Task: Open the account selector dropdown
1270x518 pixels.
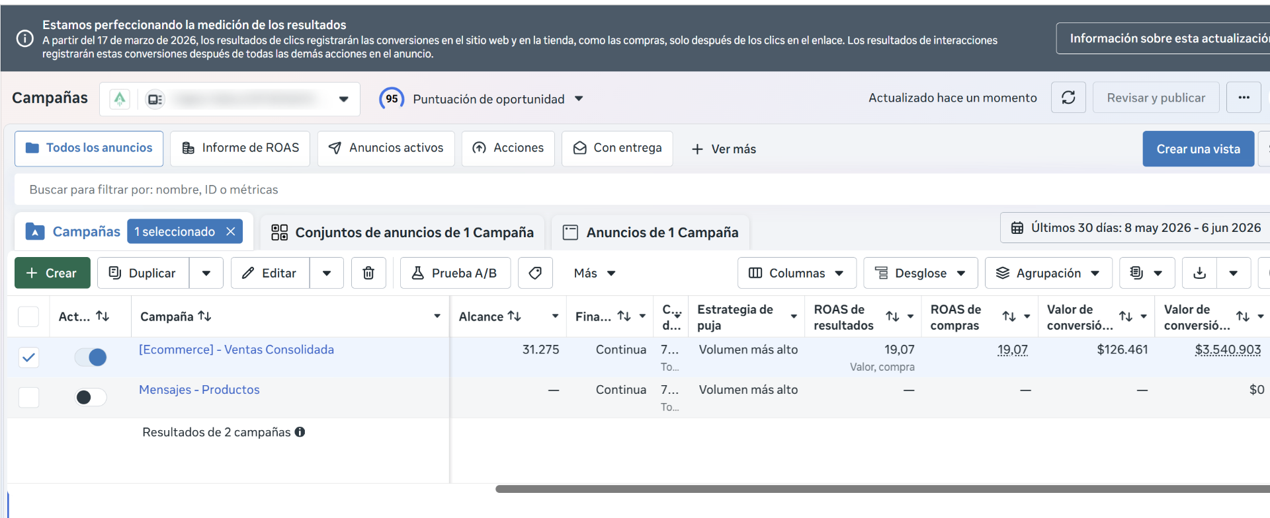Action: point(343,99)
